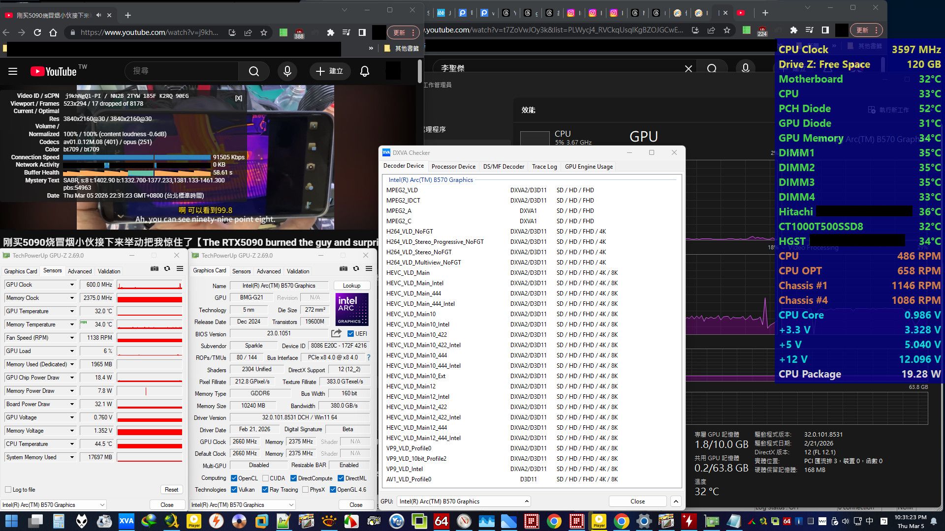The height and width of the screenshot is (531, 945).
Task: Switch to the Trace Log tab
Action: [x=544, y=167]
